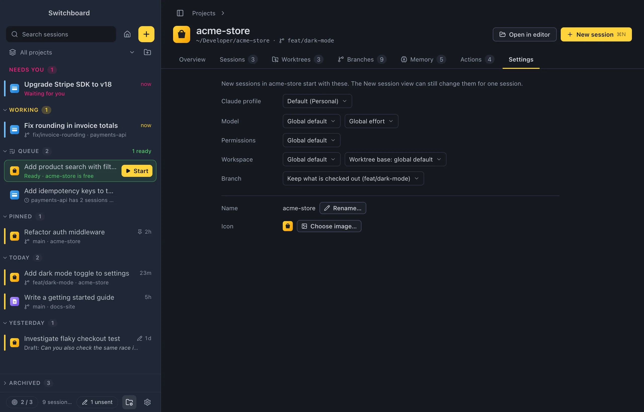Viewport: 644px width, 412px height.
Task: Expand the All projects selector chevron
Action: point(132,52)
